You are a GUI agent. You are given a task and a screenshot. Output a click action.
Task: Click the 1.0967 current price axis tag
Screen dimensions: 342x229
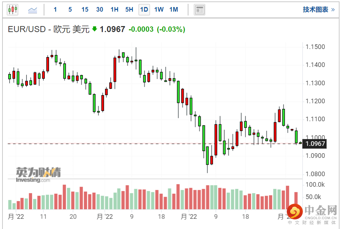click(316, 143)
